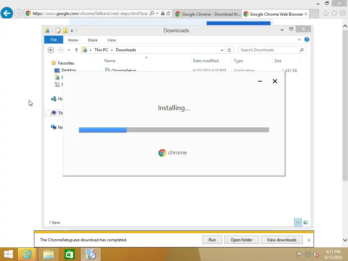The height and width of the screenshot is (261, 348).
Task: Click the Internet Explorer back arrow button
Action: 7,13
